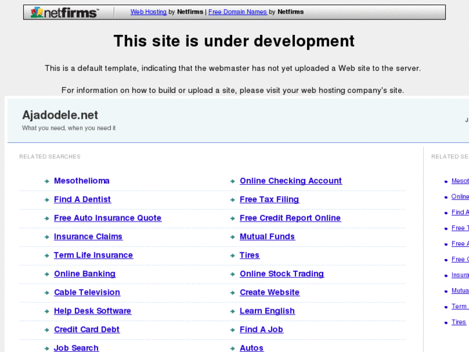This screenshot has width=469, height=352.
Task: Open the Find A Dentist link
Action: point(83,199)
